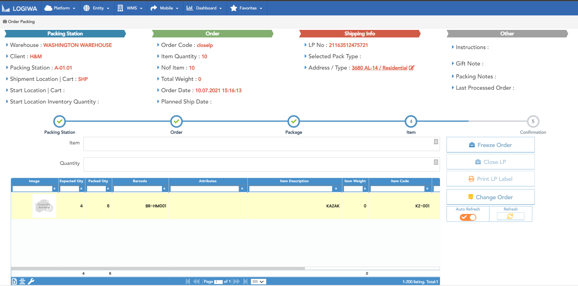578x286 pixels.
Task: Select the Change Order button
Action: (490, 197)
